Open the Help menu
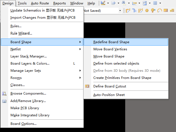 pyautogui.click(x=91, y=3)
